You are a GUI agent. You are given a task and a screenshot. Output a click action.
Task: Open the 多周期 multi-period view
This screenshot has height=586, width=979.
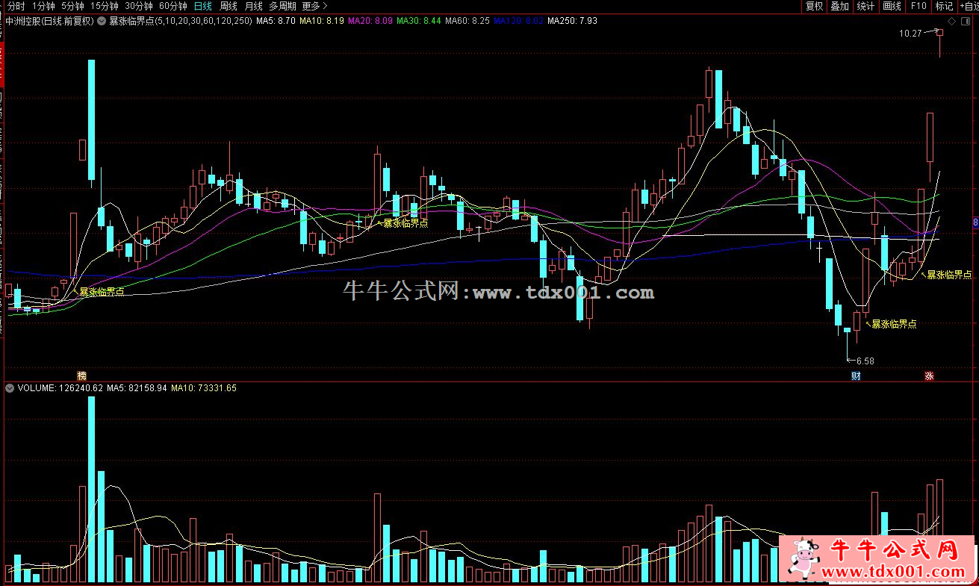[x=283, y=6]
